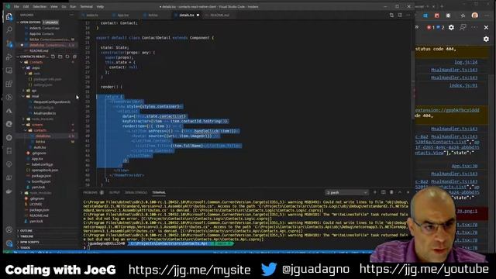
Task: Kill the terminal with the trash icon
Action: (x=391, y=192)
